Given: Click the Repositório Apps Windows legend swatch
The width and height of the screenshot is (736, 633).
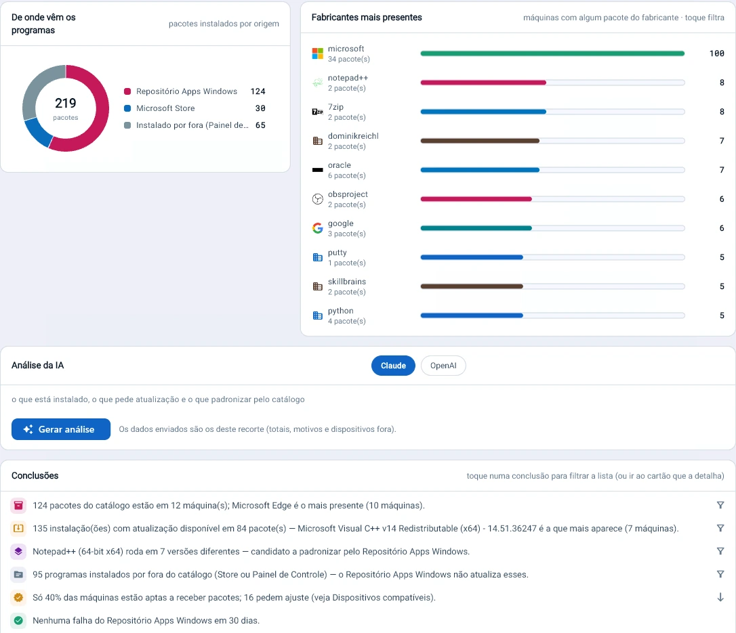Looking at the screenshot, I should (x=127, y=91).
